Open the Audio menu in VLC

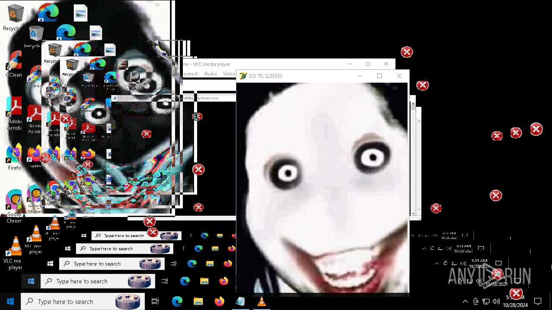[x=210, y=74]
